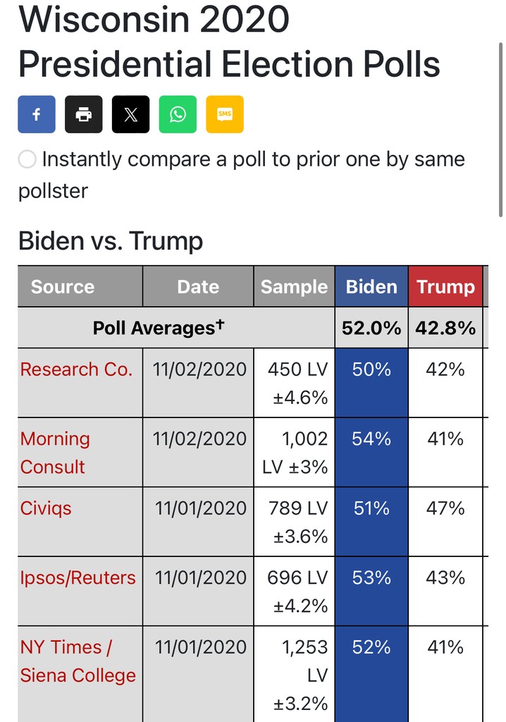Open Morning Consult poll link
Screen dimensions: 506x722
55,453
